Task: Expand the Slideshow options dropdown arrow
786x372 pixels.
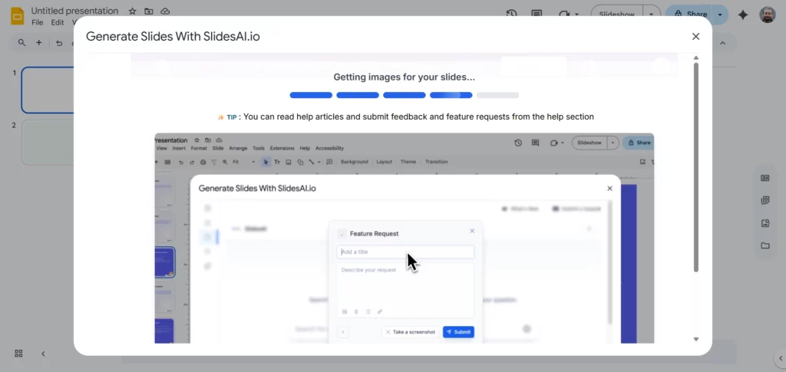Action: click(652, 14)
